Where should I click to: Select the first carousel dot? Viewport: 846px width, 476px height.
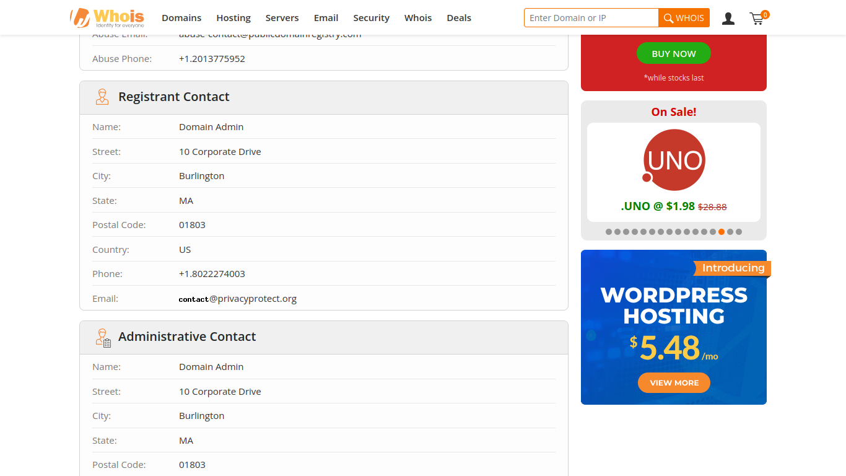[x=609, y=232]
